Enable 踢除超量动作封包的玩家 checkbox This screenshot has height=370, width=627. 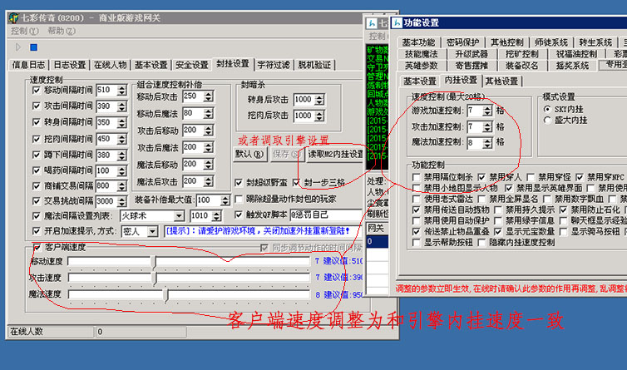point(239,200)
